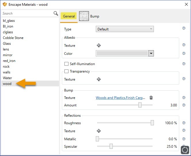Open help for Metallic
The width and height of the screenshot is (191, 156).
(x=184, y=139)
